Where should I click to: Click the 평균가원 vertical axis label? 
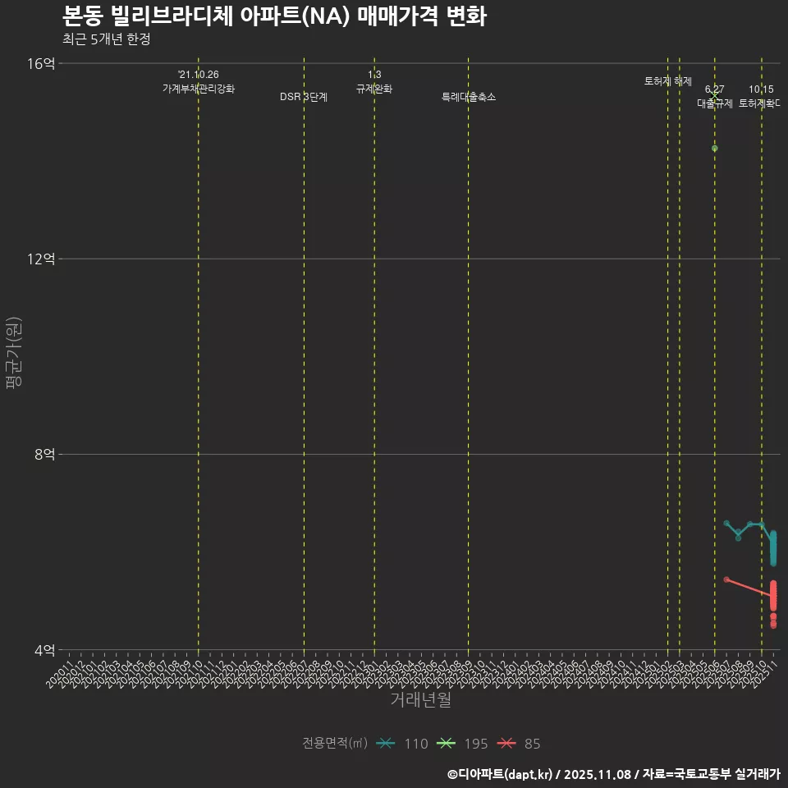coord(12,353)
